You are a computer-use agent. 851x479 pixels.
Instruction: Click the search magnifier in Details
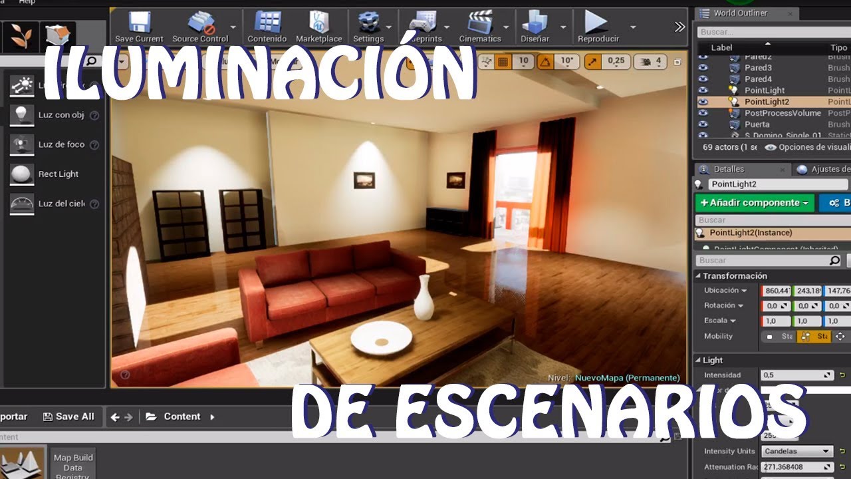tap(835, 261)
